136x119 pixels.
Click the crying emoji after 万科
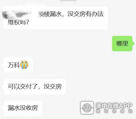(x=24, y=65)
